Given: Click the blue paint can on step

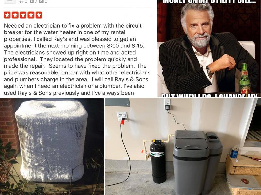Looking at the screenshot, I should [234, 153].
